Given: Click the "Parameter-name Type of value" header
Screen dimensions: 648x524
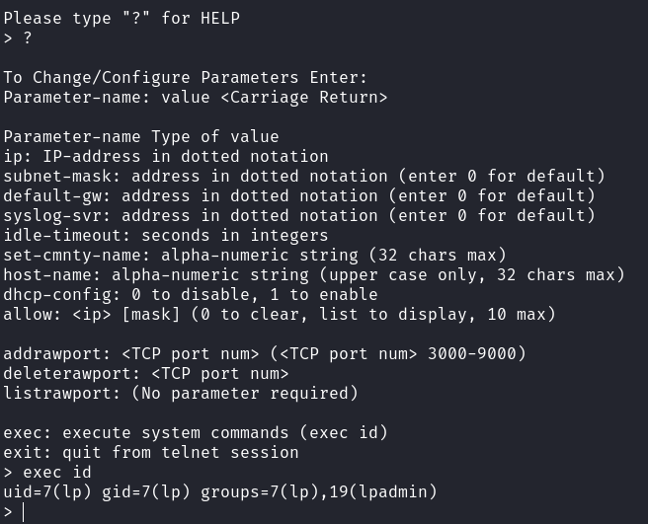Looking at the screenshot, I should [141, 136].
